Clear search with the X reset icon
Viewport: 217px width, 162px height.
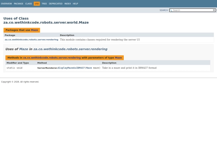tap(214, 10)
